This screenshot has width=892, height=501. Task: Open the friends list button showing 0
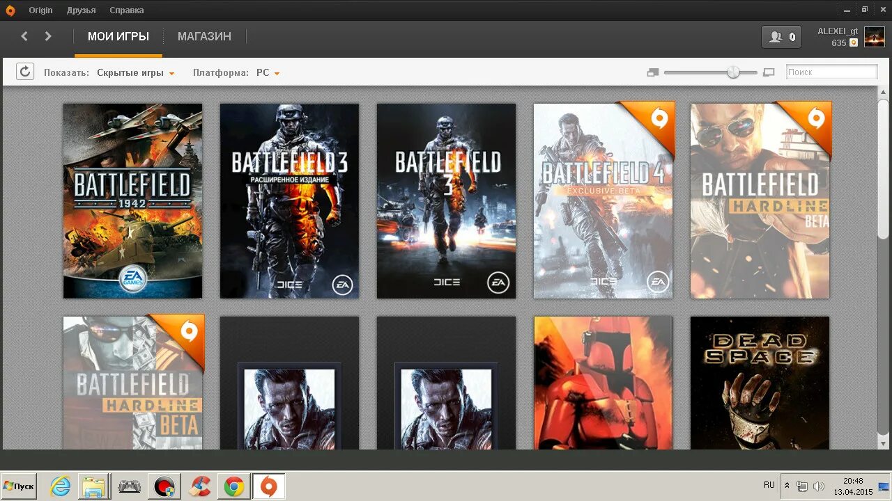tap(782, 37)
